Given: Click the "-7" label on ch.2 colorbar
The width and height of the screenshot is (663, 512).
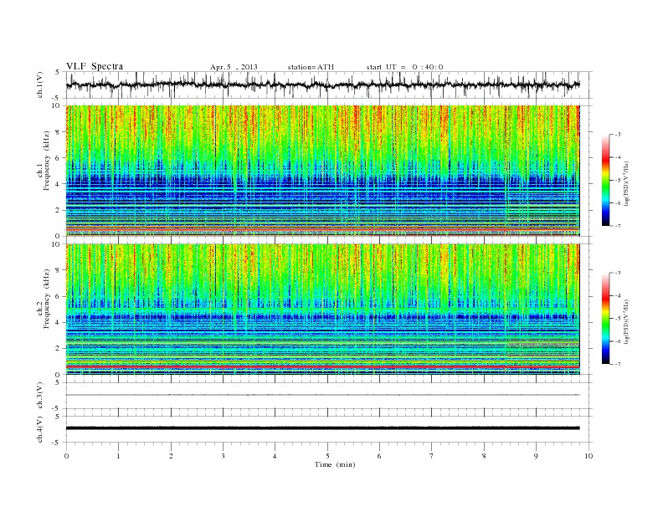Looking at the screenshot, I should click(x=618, y=364).
